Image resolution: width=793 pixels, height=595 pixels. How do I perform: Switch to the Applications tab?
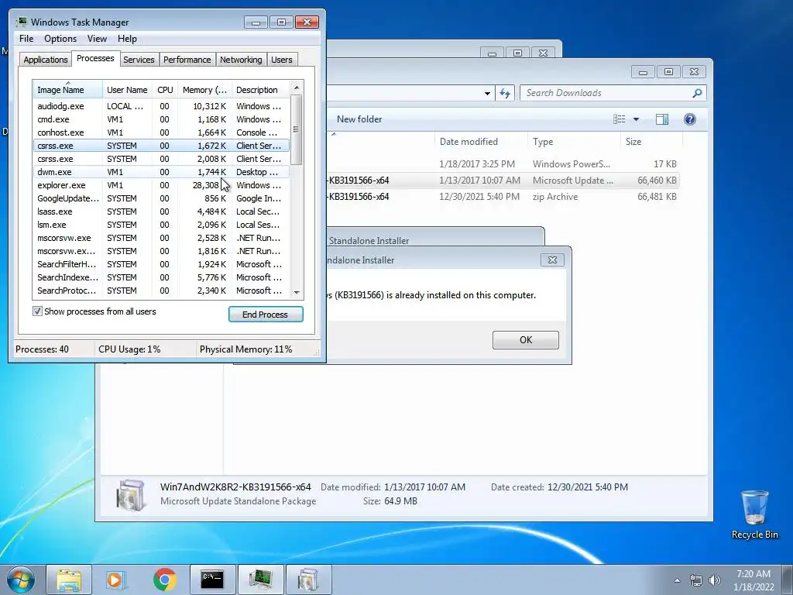(x=46, y=60)
